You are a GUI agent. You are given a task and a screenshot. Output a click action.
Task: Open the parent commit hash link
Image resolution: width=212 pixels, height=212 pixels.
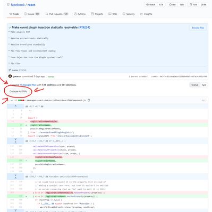(143, 76)
